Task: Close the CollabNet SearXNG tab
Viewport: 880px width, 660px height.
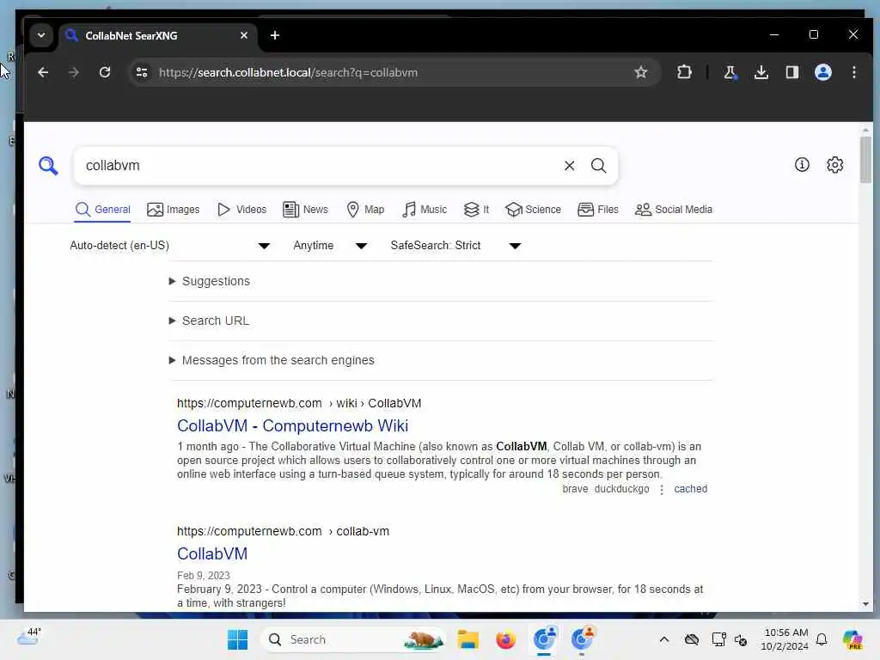Action: click(x=244, y=35)
